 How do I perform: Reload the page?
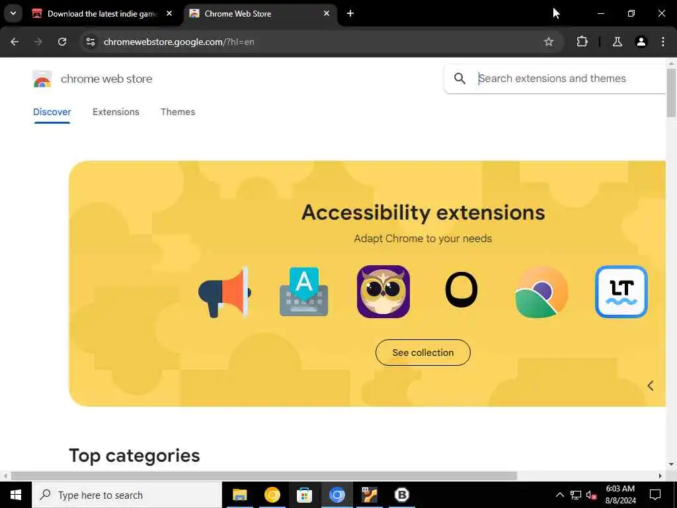tap(62, 42)
